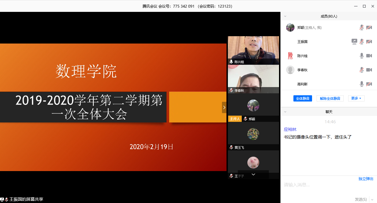377x203 pixels.
Task: Open the 更多 dropdown under member list
Action: (356, 98)
